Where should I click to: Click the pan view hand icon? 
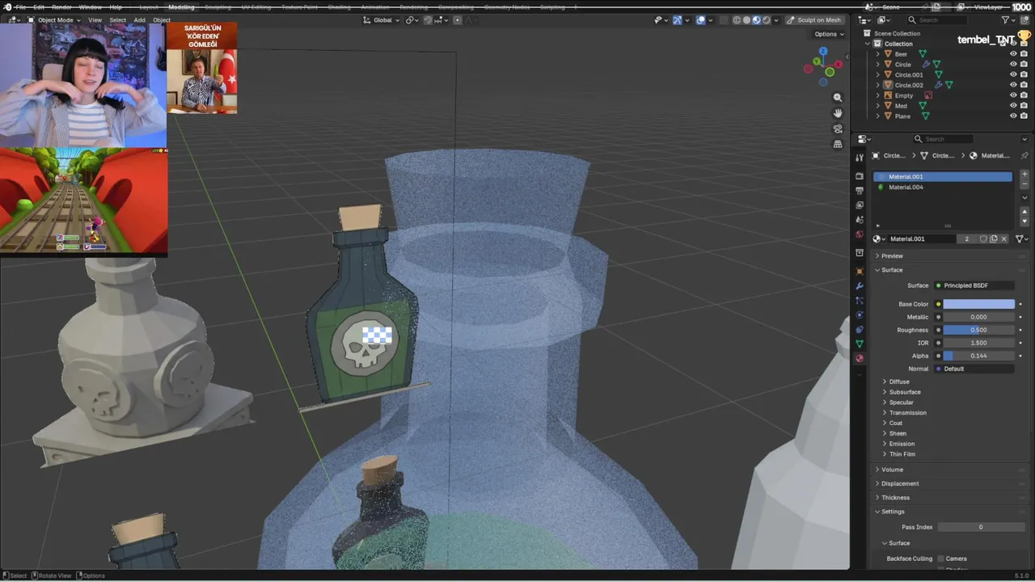pos(838,113)
